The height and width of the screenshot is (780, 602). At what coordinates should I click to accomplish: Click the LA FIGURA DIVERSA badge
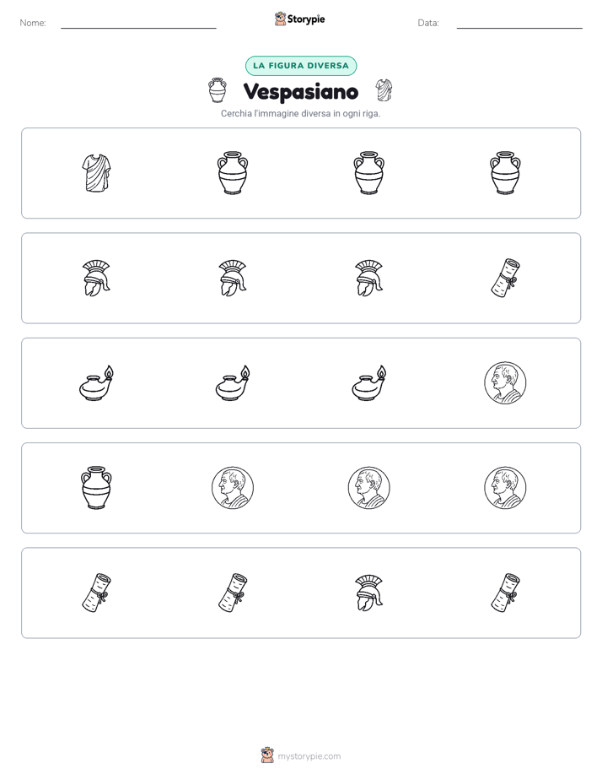301,66
